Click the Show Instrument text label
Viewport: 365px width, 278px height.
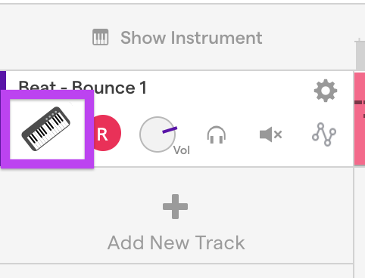point(192,38)
